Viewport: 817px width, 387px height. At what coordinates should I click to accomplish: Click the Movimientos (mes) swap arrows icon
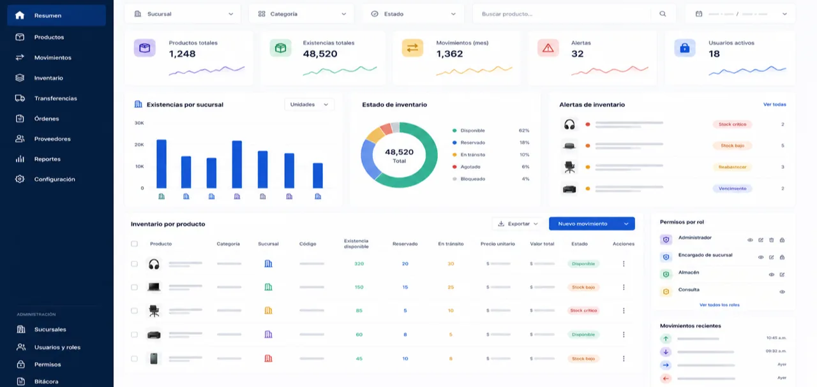click(x=412, y=48)
